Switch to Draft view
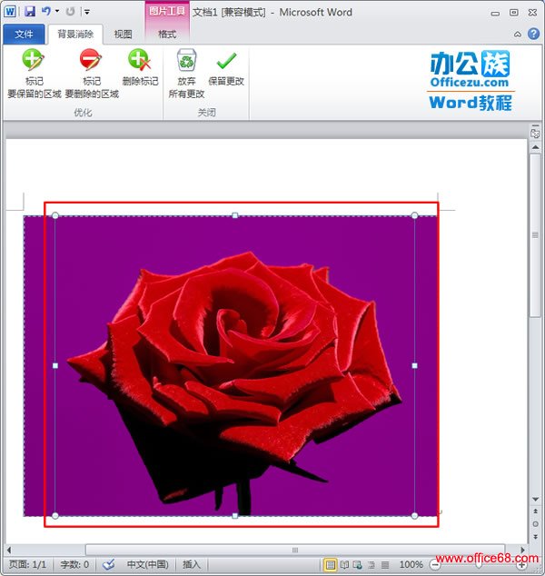The width and height of the screenshot is (545, 576). click(385, 564)
